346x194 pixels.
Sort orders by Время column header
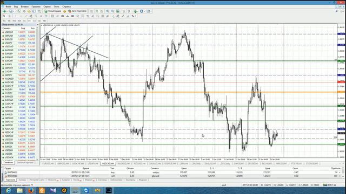point(85,169)
